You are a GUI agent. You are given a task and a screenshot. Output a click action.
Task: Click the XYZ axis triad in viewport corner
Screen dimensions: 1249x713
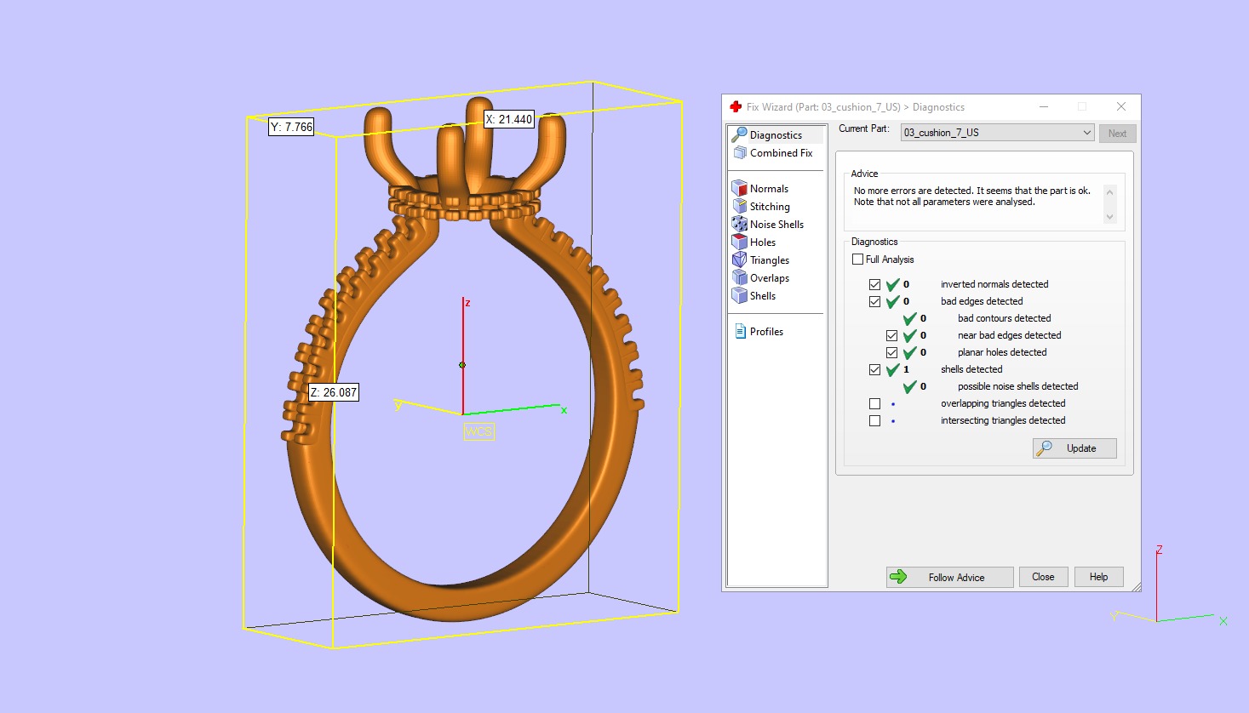point(1170,587)
